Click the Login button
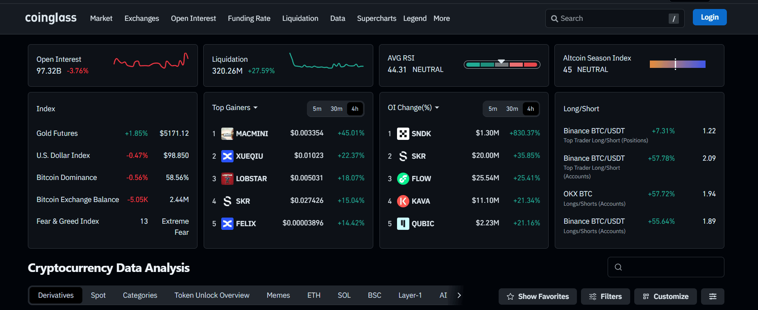This screenshot has width=758, height=310. [709, 17]
